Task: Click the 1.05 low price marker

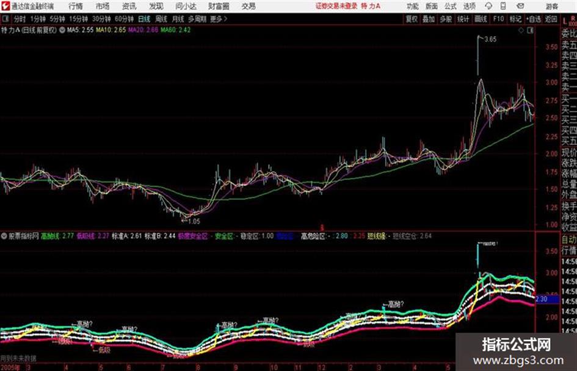Action: click(194, 221)
